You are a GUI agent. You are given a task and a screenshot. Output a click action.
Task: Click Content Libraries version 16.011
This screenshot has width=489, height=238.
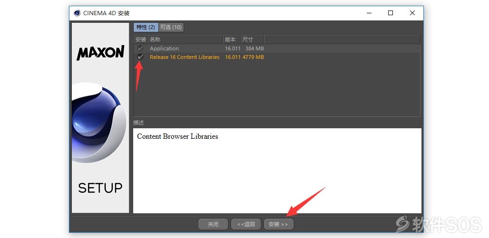tap(233, 57)
